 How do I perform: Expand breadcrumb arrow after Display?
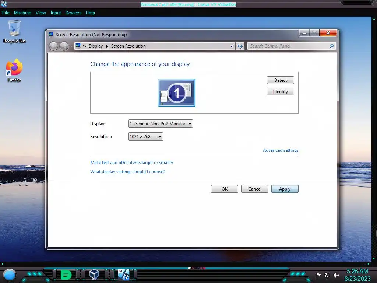(x=107, y=46)
